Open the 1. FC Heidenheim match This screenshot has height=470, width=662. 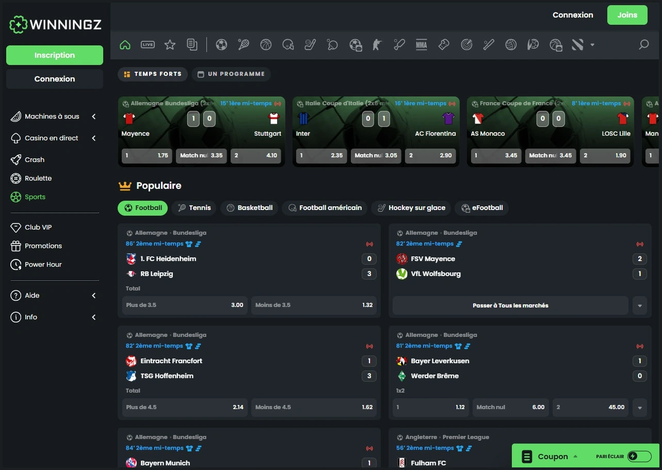168,259
